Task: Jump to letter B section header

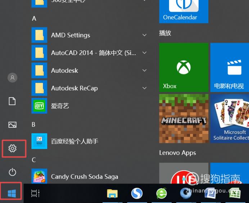Action: point(33,125)
